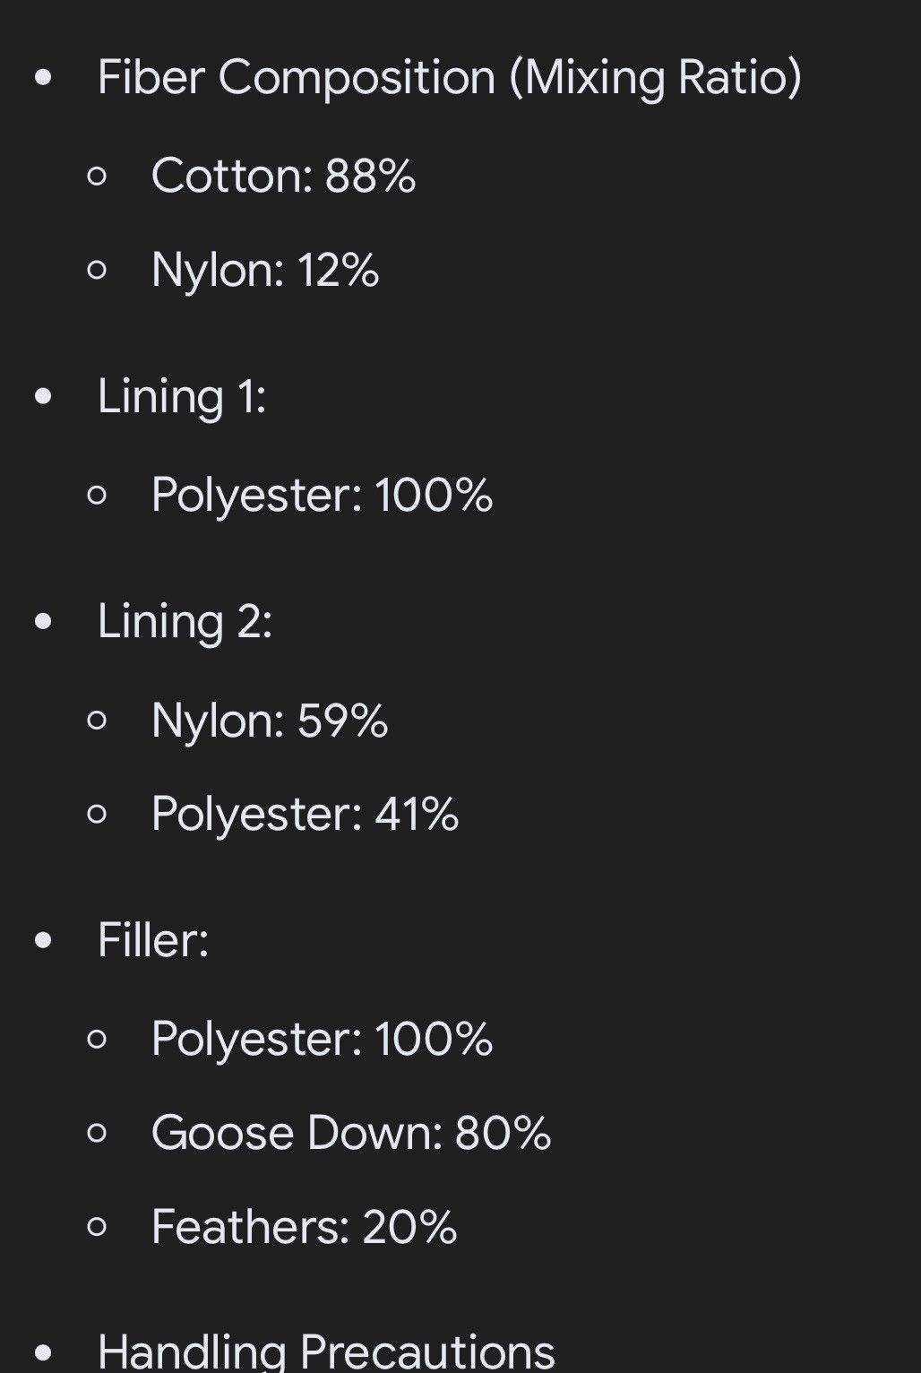Click the bullet beside Fiber Composition
The width and height of the screenshot is (921, 1373).
[x=43, y=78]
